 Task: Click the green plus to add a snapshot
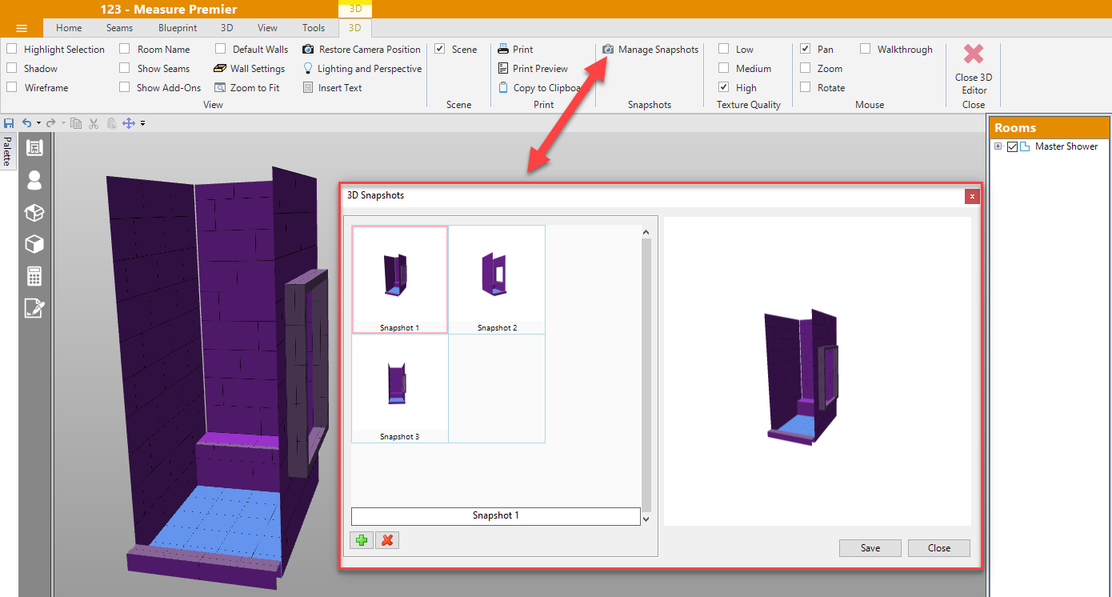tap(361, 540)
